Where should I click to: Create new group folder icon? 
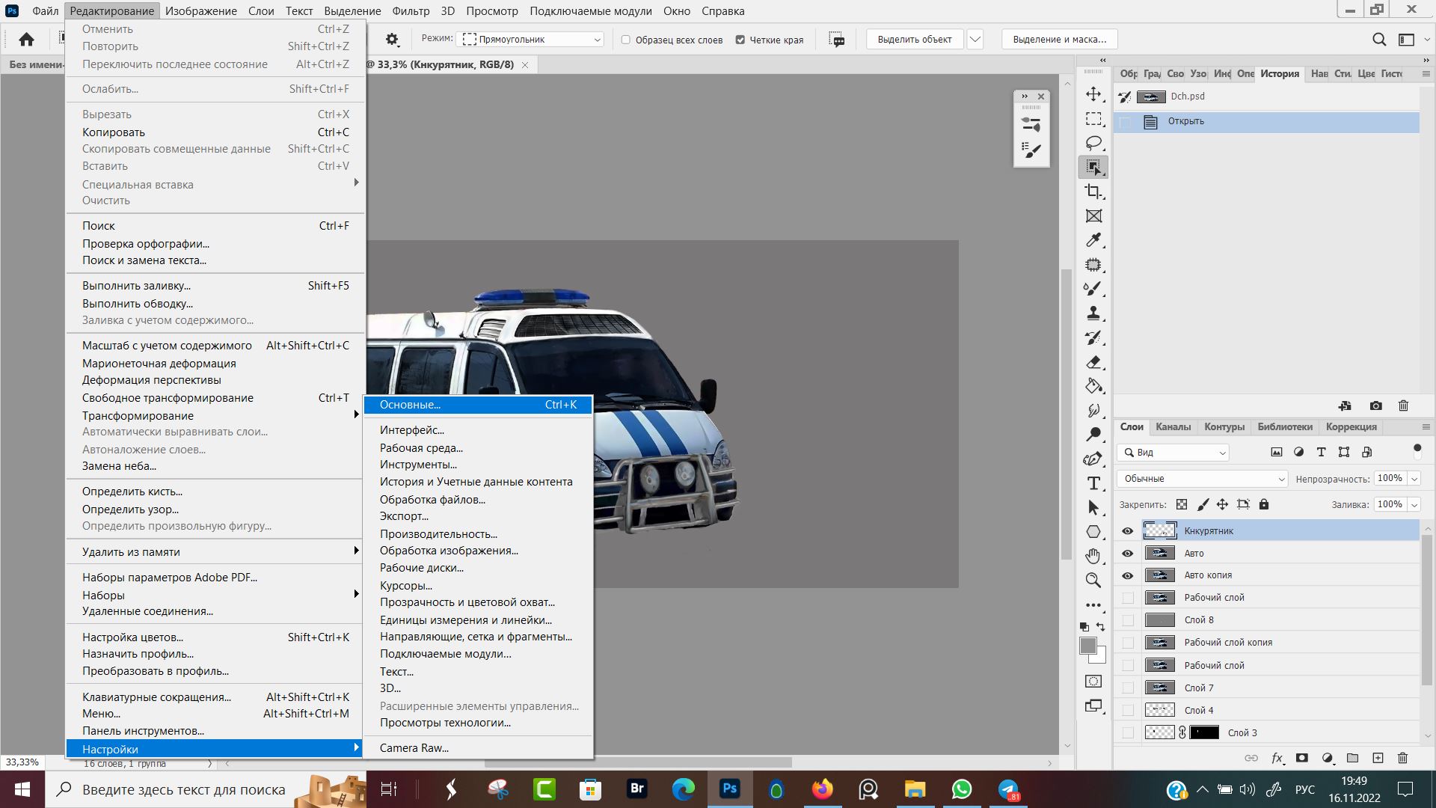coord(1352,758)
